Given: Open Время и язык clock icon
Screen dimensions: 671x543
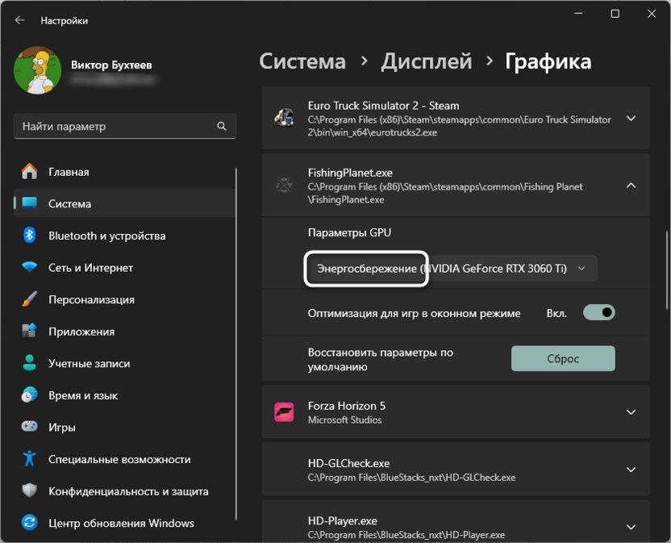Looking at the screenshot, I should (31, 395).
